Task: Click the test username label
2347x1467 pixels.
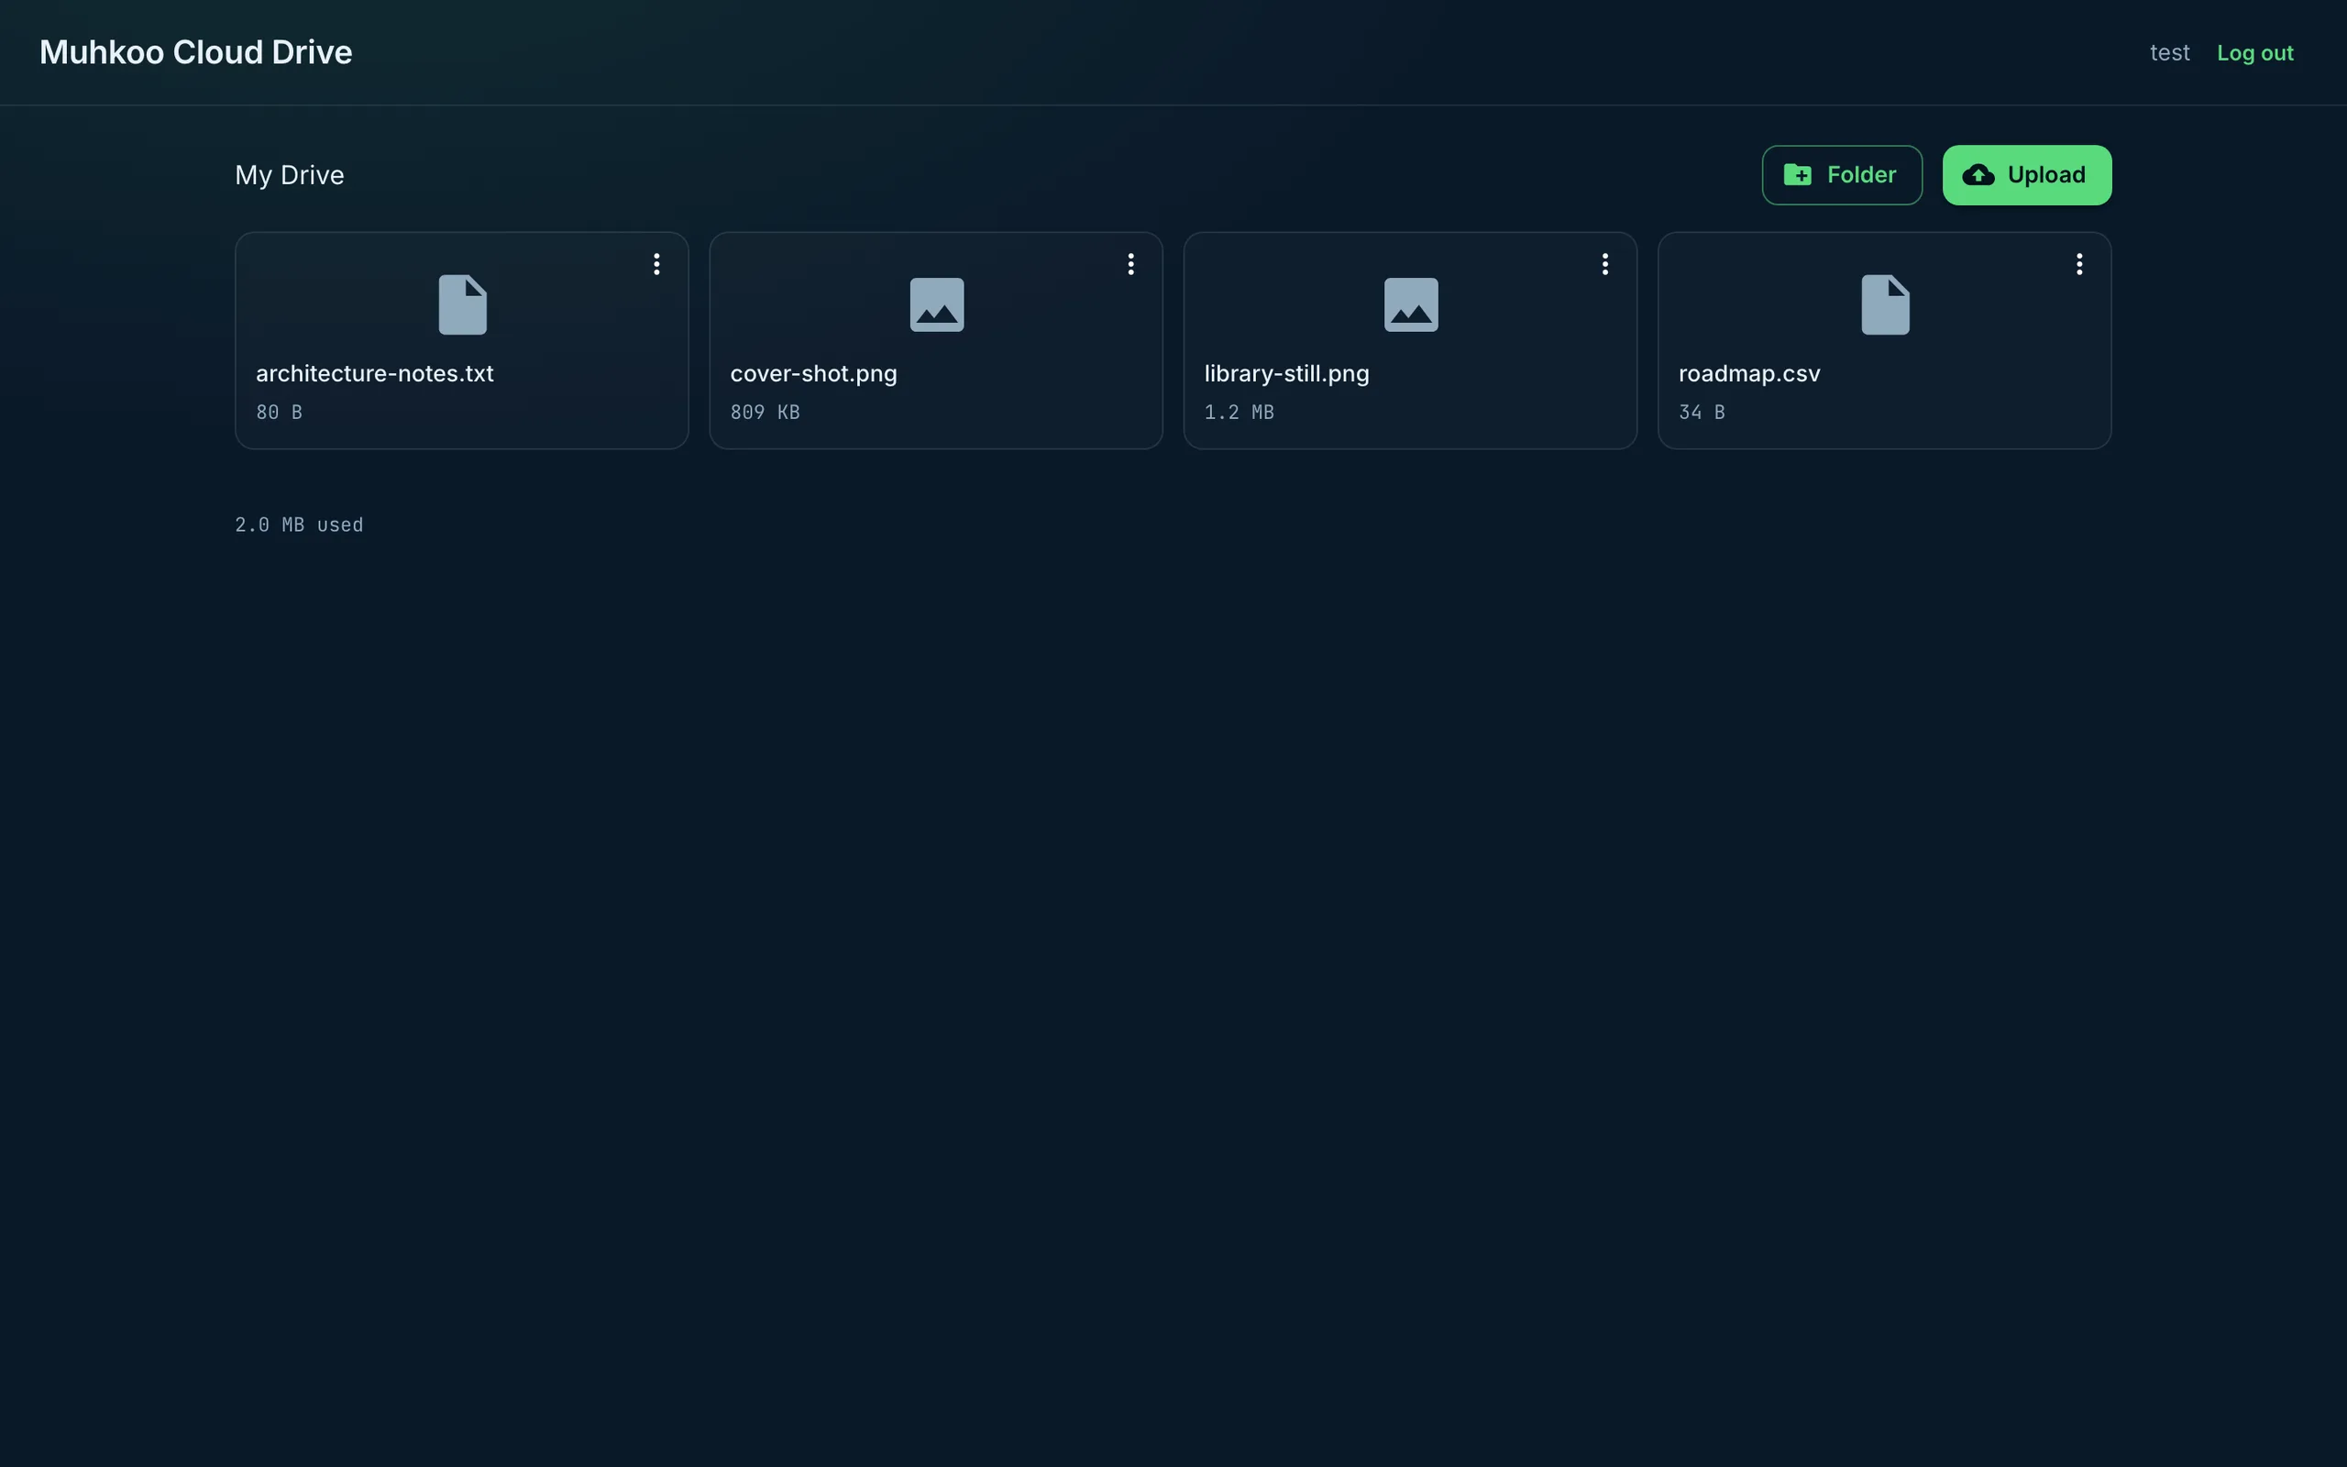Action: (x=2169, y=52)
